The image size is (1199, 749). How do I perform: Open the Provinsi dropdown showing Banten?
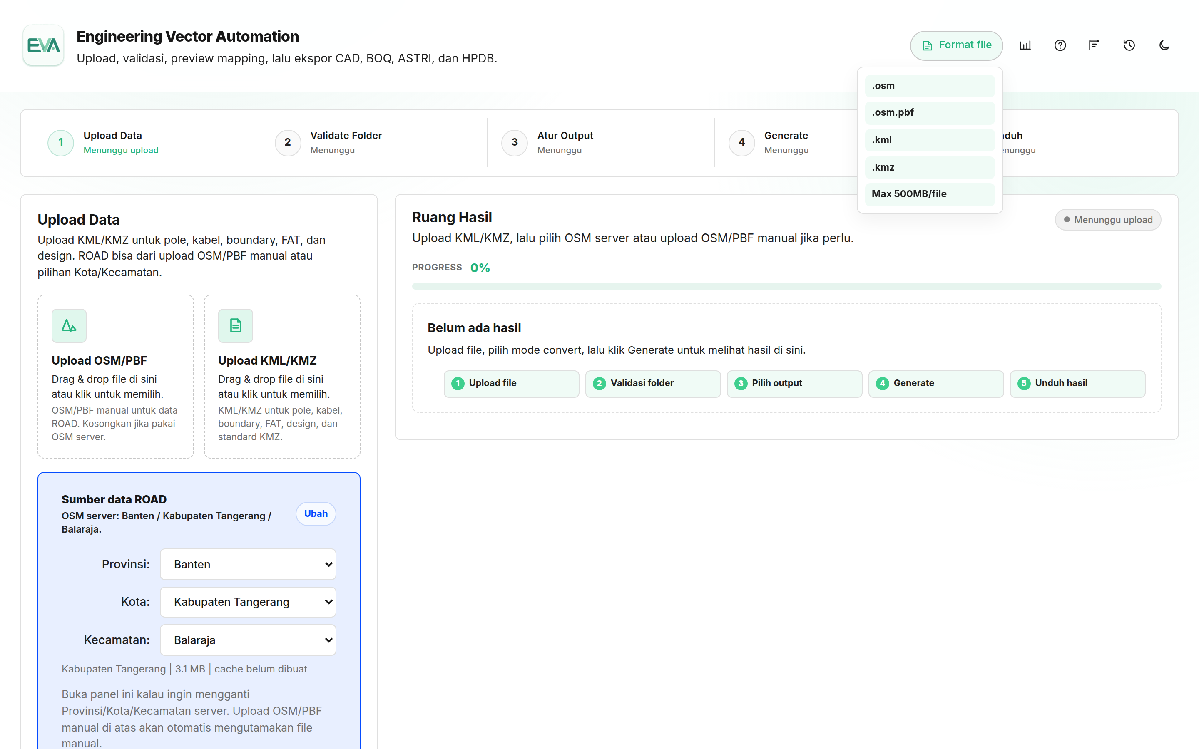(248, 564)
